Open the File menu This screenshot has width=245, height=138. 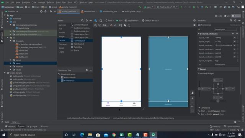7,2
